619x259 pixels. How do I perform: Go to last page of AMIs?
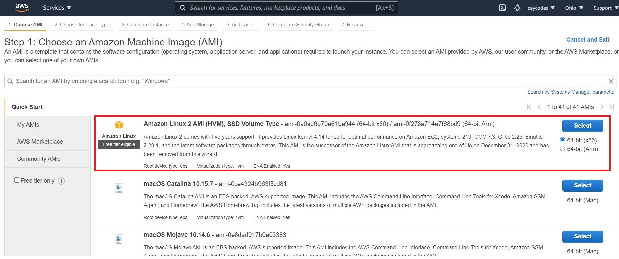pyautogui.click(x=611, y=107)
